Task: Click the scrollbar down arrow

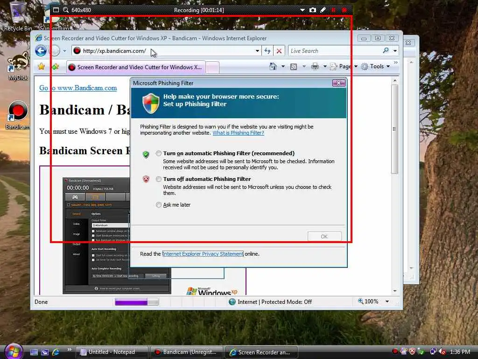Action: point(395,291)
